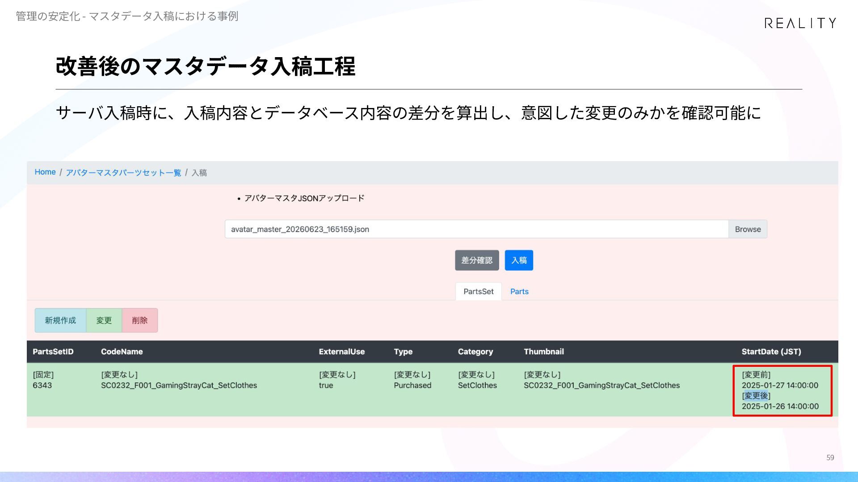Select CodeName cell SC0232_F001_GamingStrayCat_SetClothes
858x482 pixels.
179,386
